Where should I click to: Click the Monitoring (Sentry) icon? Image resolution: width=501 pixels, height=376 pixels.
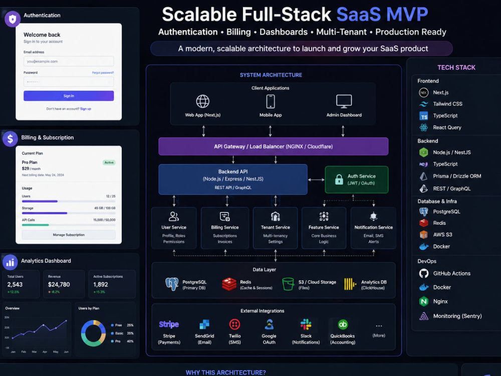pyautogui.click(x=424, y=316)
